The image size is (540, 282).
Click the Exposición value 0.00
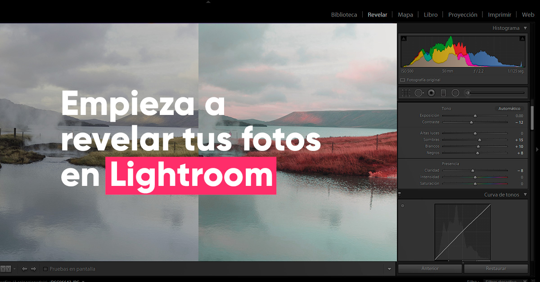tap(519, 116)
